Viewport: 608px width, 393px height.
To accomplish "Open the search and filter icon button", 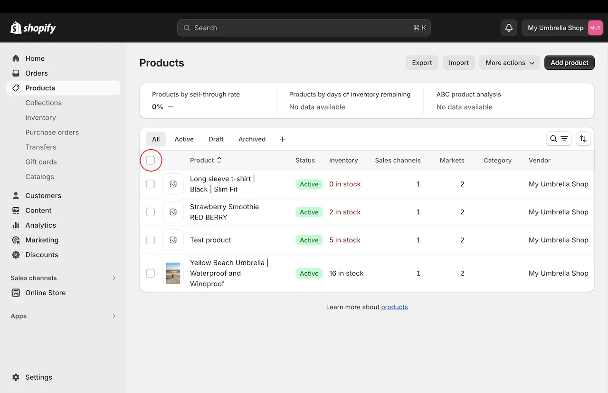I will click(x=559, y=139).
